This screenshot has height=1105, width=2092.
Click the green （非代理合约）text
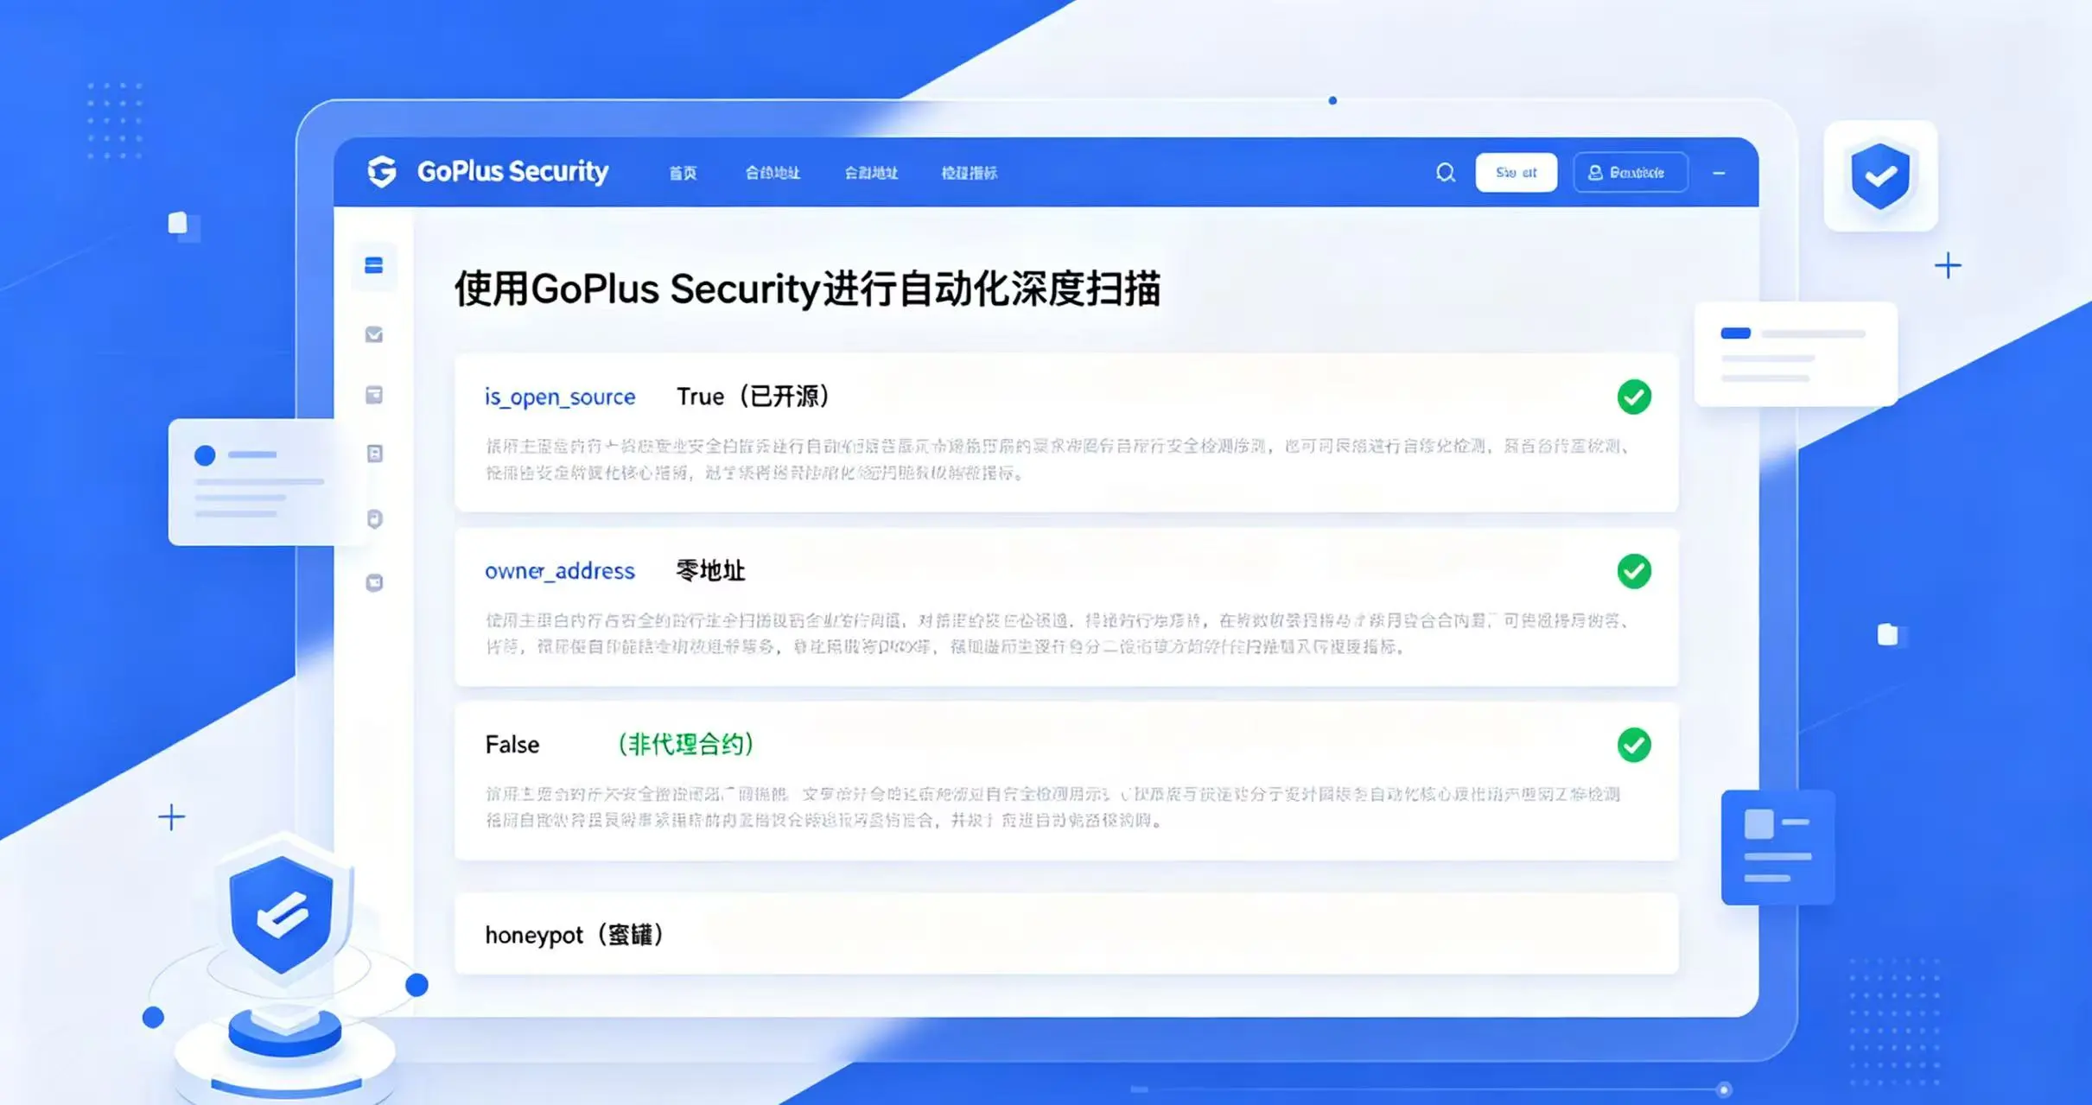[x=686, y=744]
